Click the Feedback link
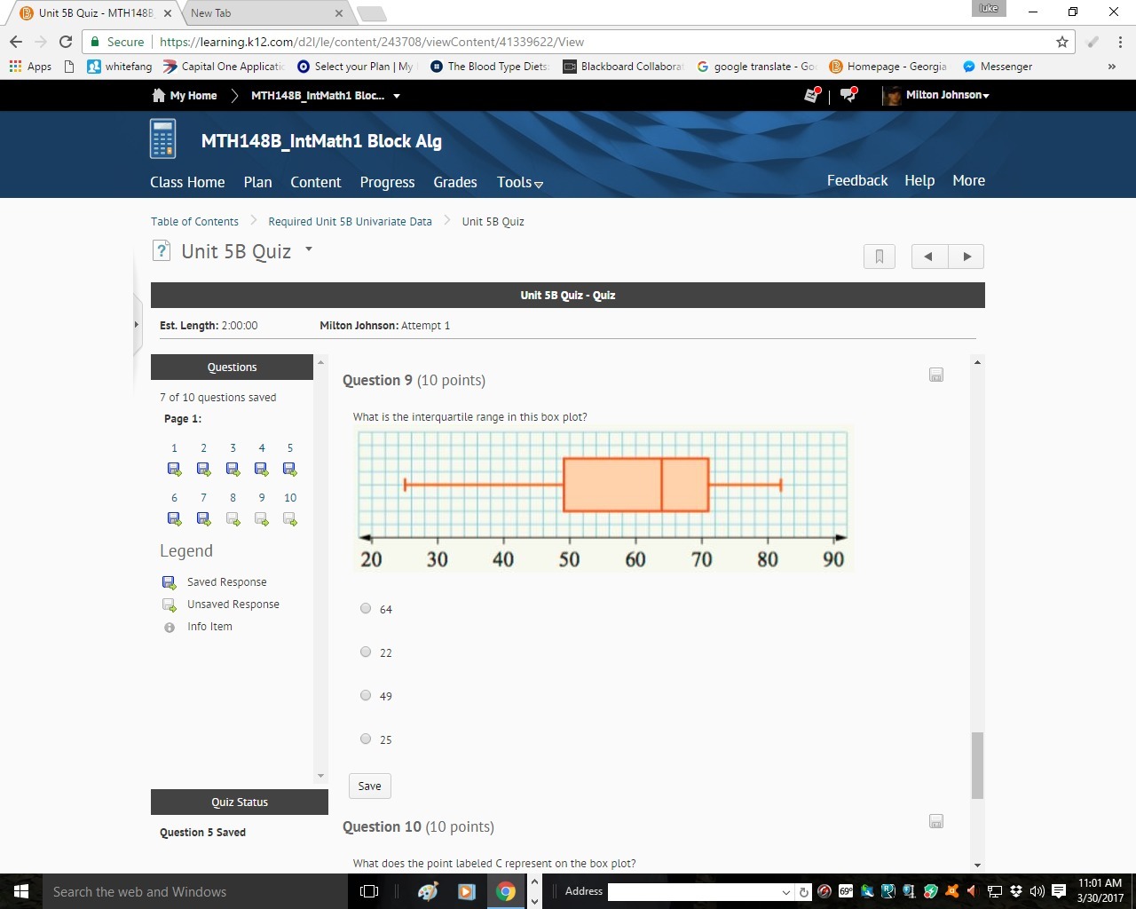Image resolution: width=1136 pixels, height=909 pixels. (857, 180)
